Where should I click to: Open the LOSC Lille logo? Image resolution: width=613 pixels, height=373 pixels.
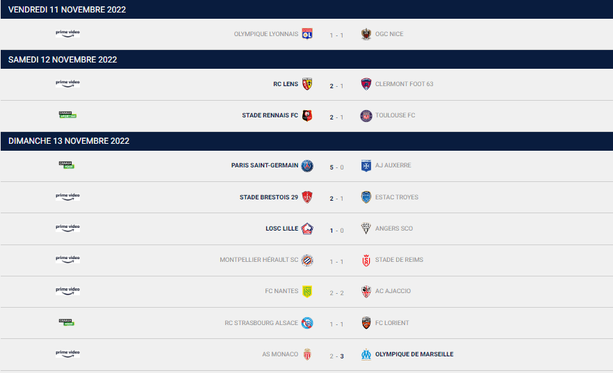point(307,229)
